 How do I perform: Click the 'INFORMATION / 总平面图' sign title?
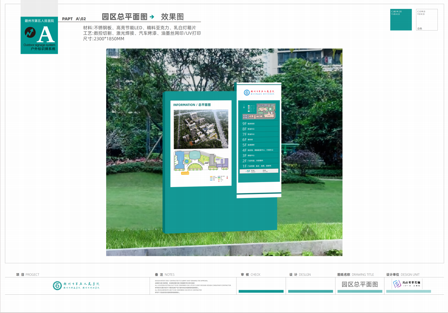[192, 105]
